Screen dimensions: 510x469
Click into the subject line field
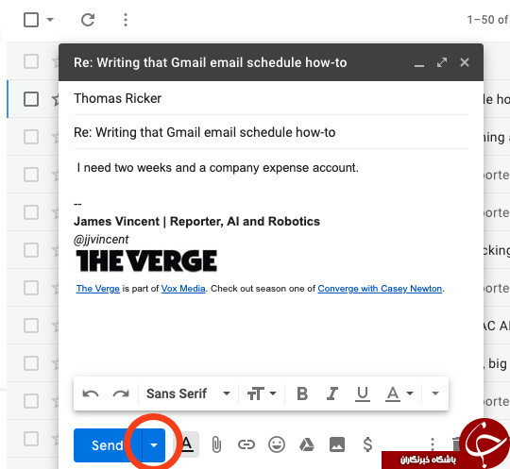coord(271,133)
